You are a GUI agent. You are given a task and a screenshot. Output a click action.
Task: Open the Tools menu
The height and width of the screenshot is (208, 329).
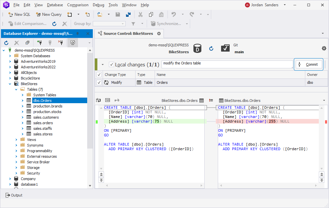[x=113, y=5]
